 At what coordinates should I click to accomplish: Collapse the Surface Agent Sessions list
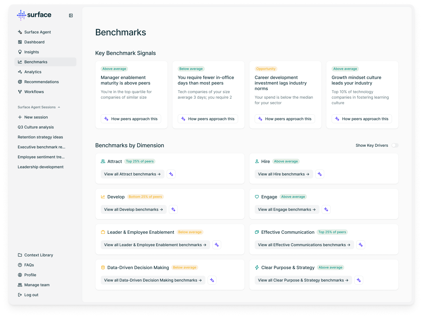click(x=59, y=107)
